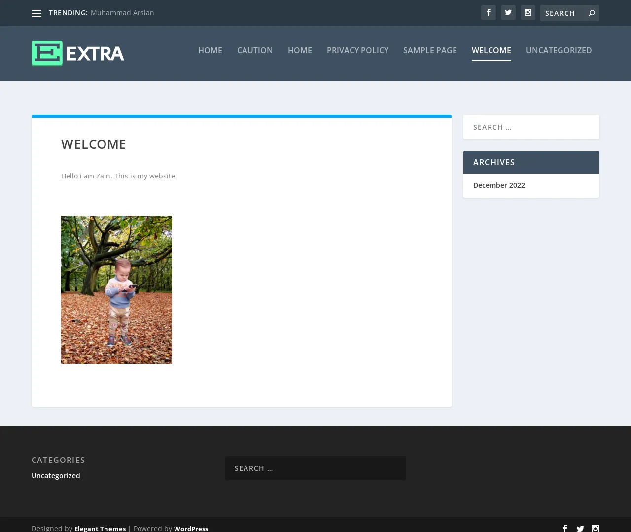631x532 pixels.
Task: Click the Instagram icon in the footer
Action: coord(596,528)
